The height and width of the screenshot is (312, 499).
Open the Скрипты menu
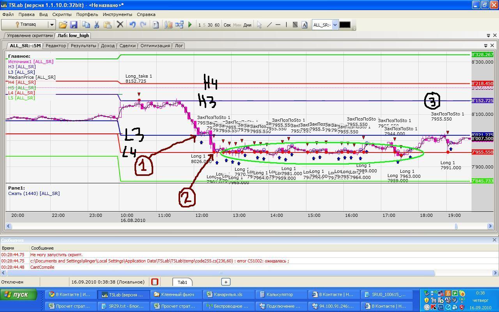62,14
